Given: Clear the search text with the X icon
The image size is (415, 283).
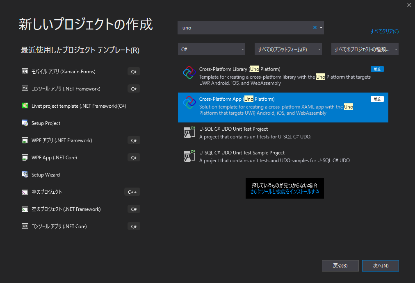Looking at the screenshot, I should (x=315, y=27).
